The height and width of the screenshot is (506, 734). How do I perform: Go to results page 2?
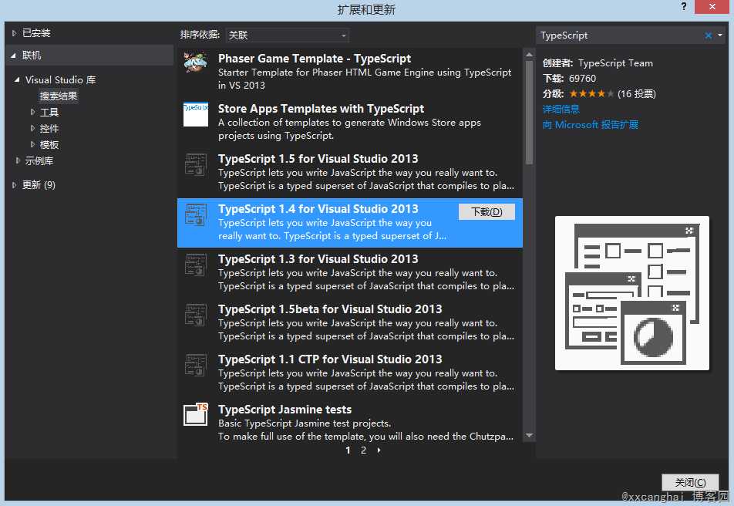363,450
